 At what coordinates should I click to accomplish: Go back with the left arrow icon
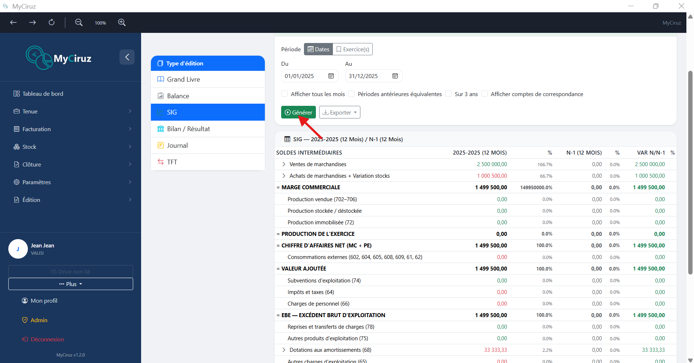pyautogui.click(x=13, y=22)
